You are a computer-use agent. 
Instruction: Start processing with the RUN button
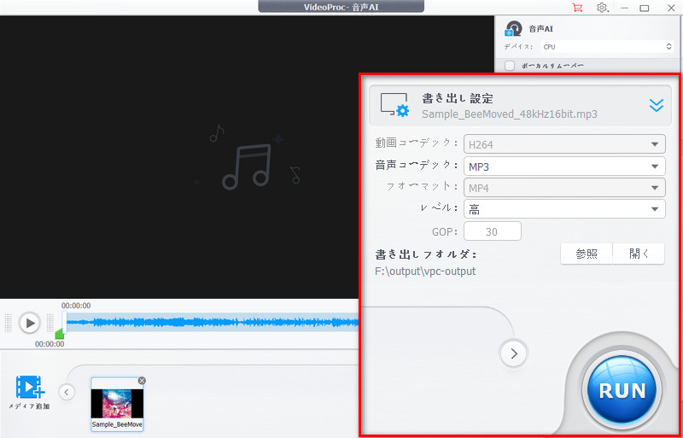pyautogui.click(x=622, y=390)
